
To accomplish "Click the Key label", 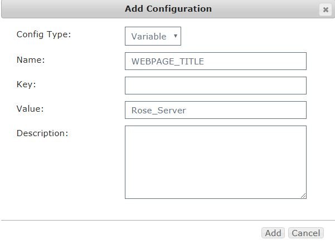I will point(26,84).
